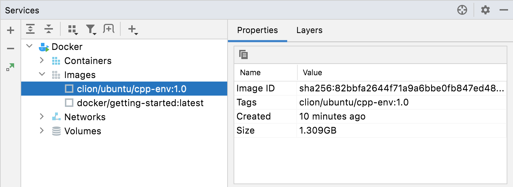Click the Jump to Source green arrow icon

11,67
